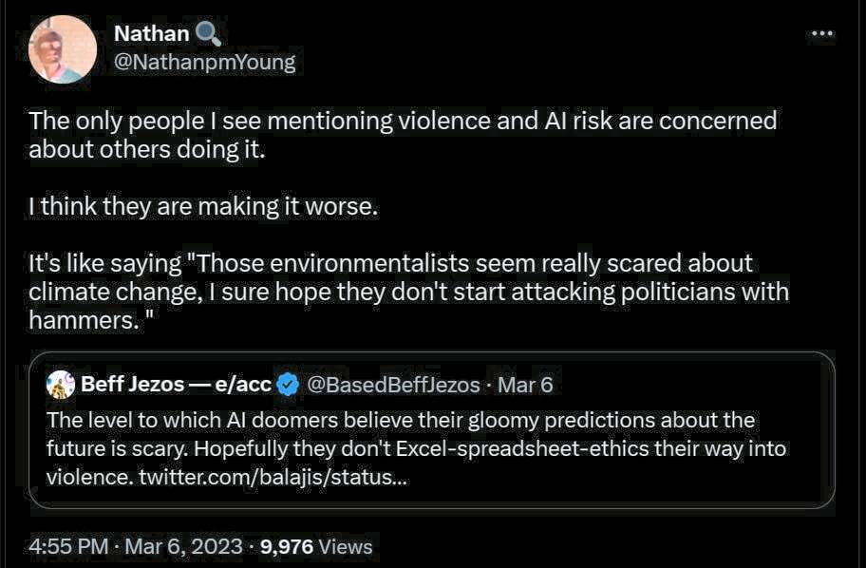Open Nathan's profile picture avatar

[x=63, y=49]
